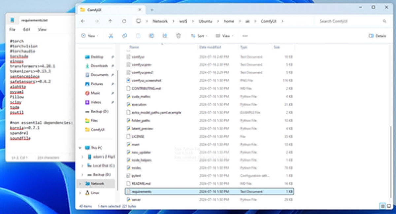Select the ComfyUI Explorer tab
Image resolution: width=396 pixels, height=214 pixels.
pos(111,10)
